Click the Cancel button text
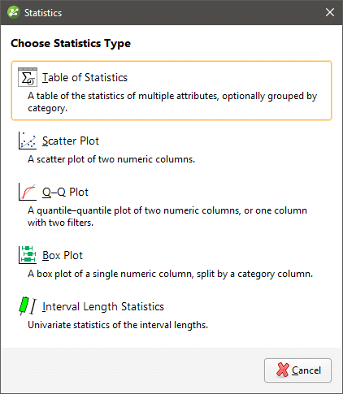343x394 pixels. tap(306, 370)
